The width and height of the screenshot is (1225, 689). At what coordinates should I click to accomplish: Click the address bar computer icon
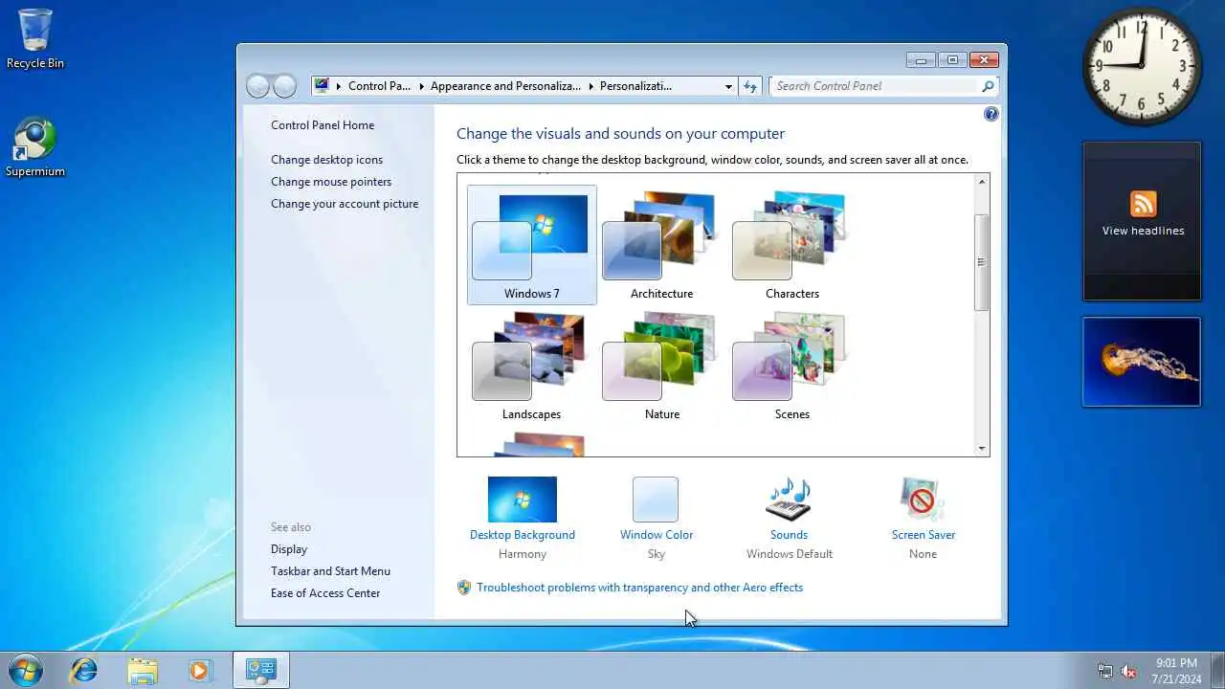pos(322,86)
